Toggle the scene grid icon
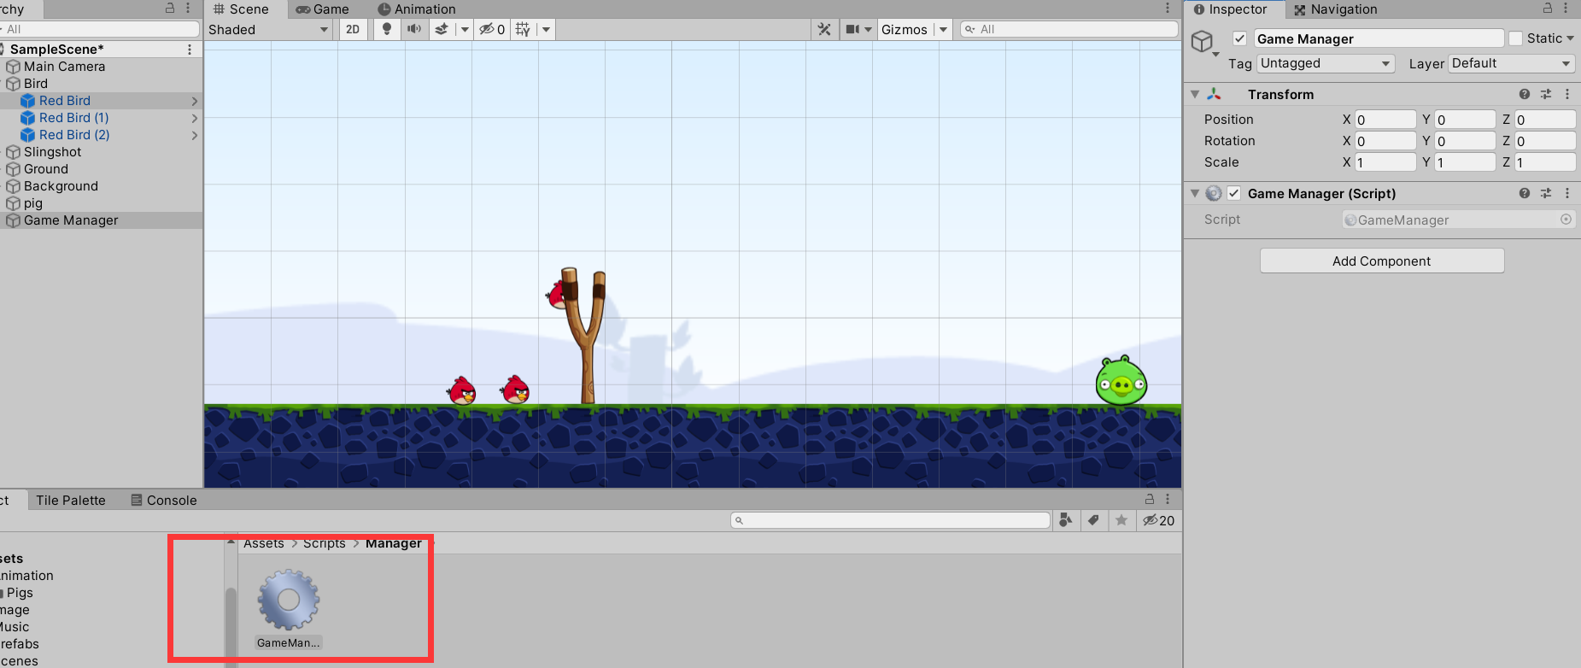Image resolution: width=1581 pixels, height=668 pixels. click(523, 29)
